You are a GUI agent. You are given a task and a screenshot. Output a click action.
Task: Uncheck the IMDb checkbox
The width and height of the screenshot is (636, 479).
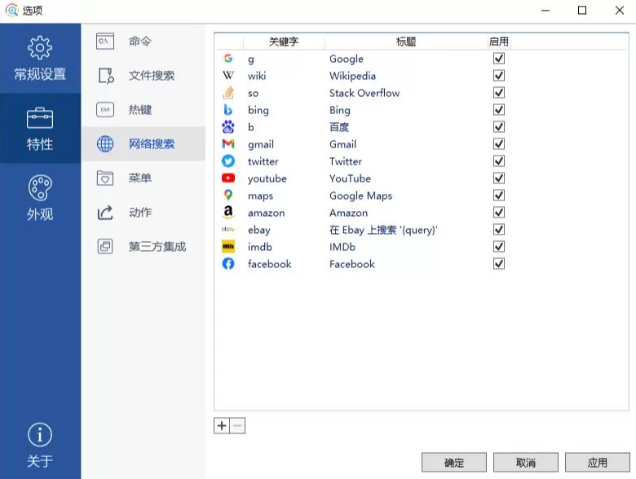(x=499, y=247)
